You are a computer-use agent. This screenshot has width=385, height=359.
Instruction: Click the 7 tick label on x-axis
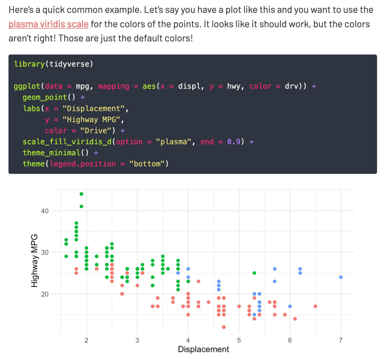coord(341,340)
